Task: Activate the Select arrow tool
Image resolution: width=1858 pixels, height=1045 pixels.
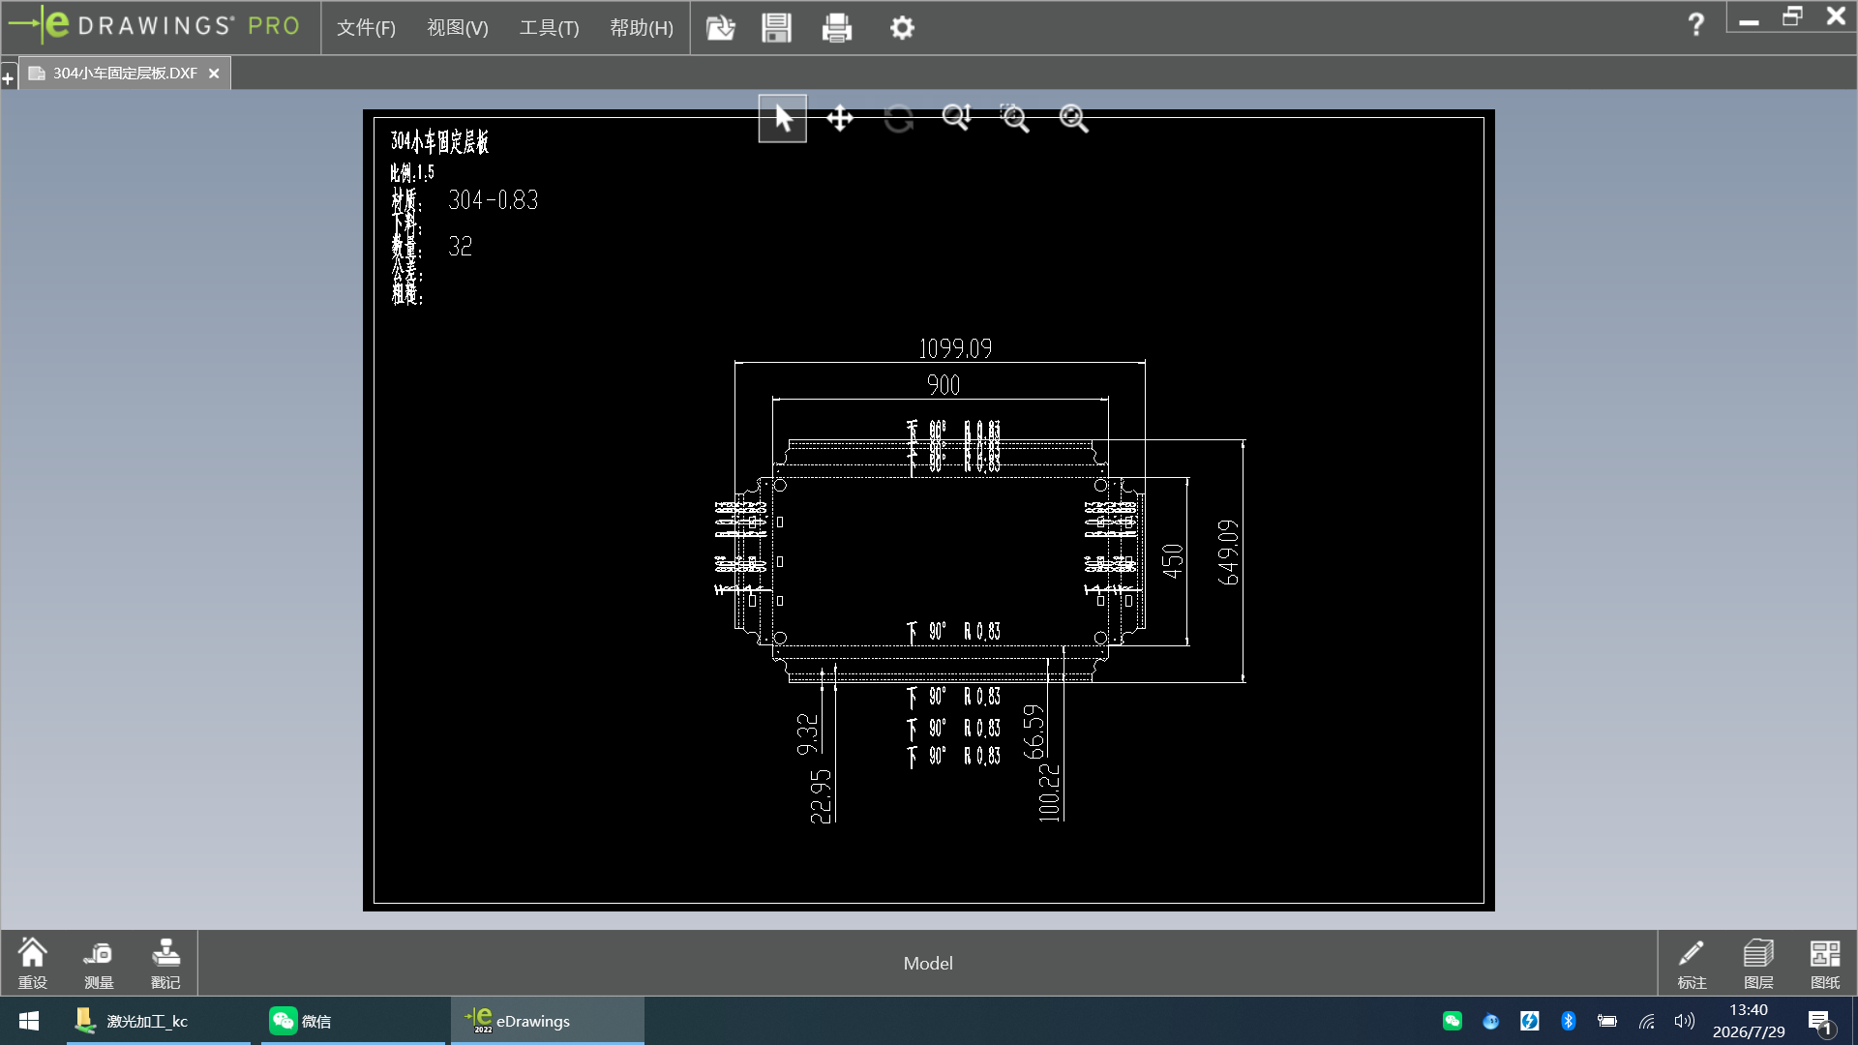Action: (x=783, y=119)
